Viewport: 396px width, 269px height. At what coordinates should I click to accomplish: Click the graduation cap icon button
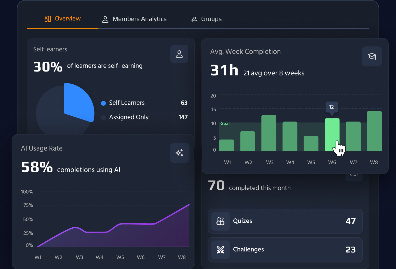(x=372, y=56)
